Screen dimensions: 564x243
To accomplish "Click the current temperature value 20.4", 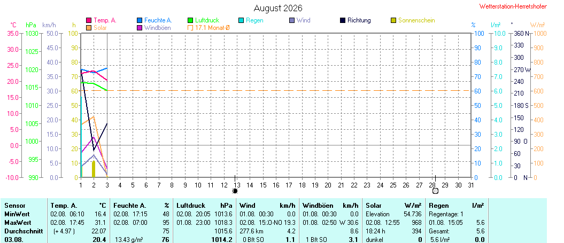I will [99, 240].
